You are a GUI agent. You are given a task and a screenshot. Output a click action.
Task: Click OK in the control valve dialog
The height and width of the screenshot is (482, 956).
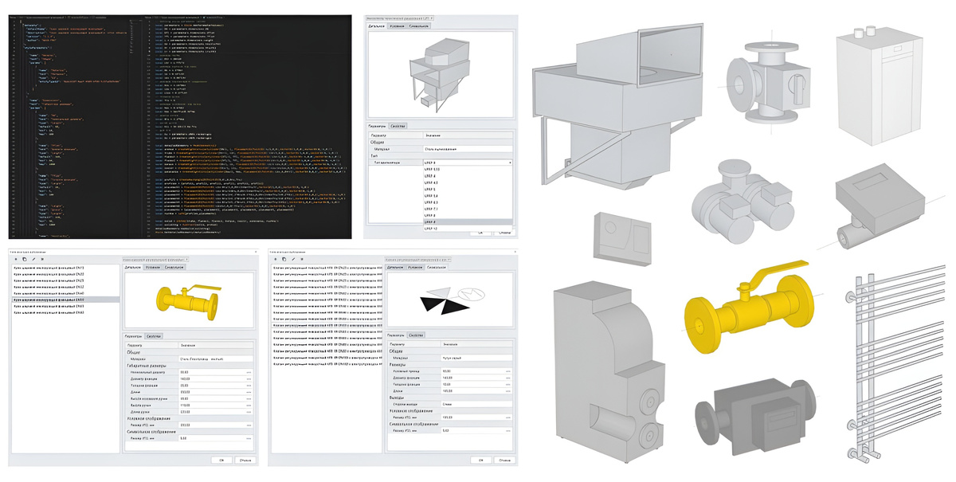coord(481,460)
